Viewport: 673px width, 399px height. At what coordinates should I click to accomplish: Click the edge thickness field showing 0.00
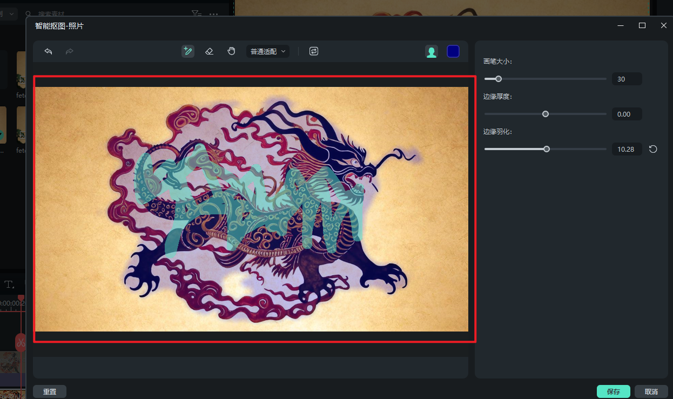point(627,114)
